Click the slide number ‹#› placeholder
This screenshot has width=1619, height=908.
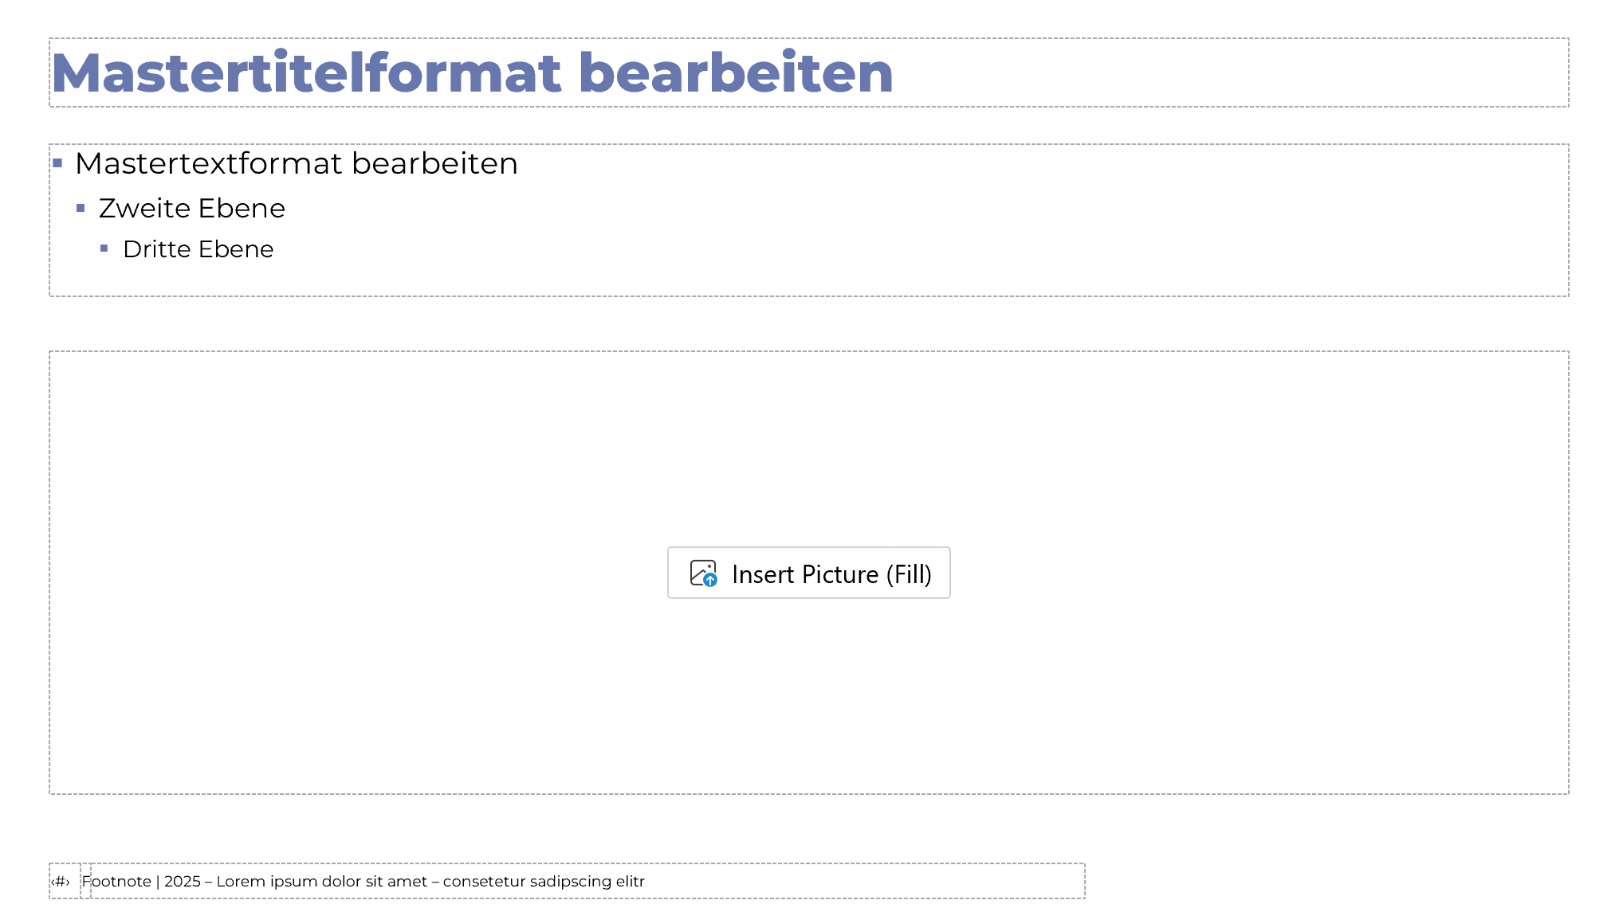tap(61, 882)
